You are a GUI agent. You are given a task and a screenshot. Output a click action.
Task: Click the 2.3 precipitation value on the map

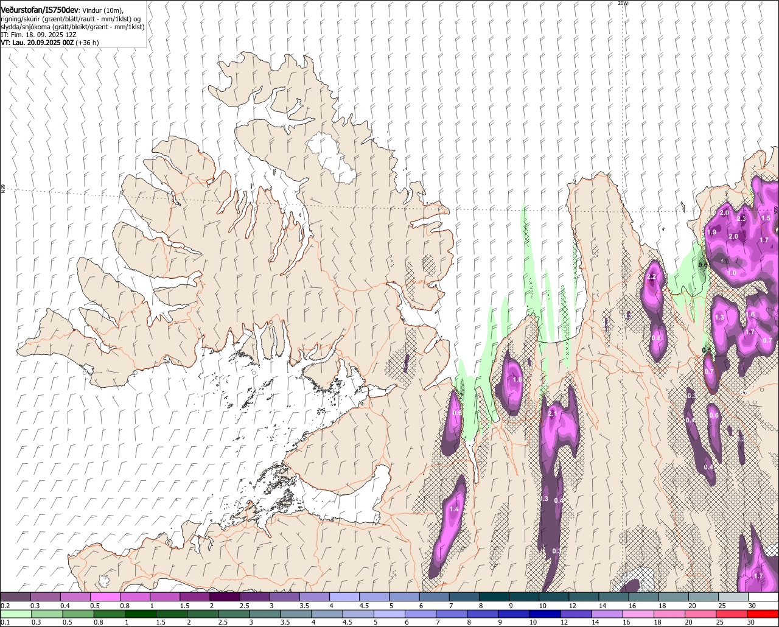tap(741, 219)
